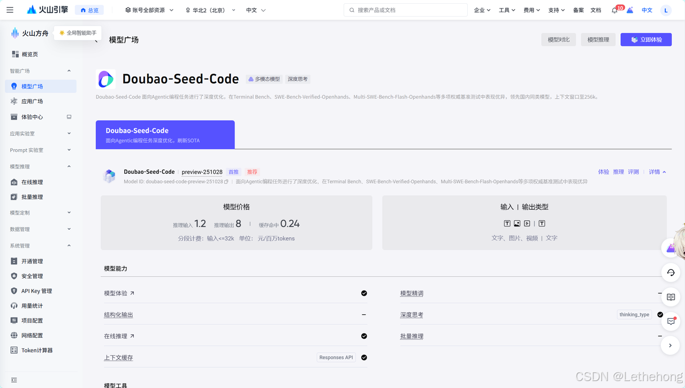Viewport: 685px width, 388px height.
Task: Click the 模型推理 button at top right
Action: pyautogui.click(x=598, y=40)
